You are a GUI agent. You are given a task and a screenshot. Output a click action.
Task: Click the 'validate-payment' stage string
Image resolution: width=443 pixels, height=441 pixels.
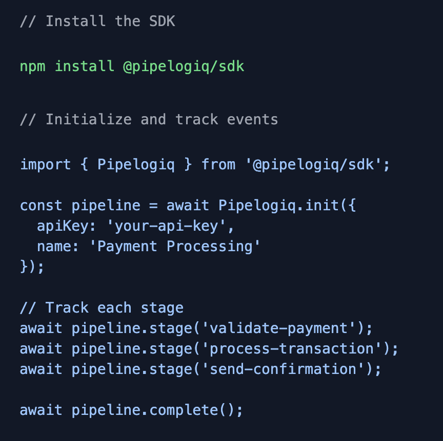click(x=278, y=328)
